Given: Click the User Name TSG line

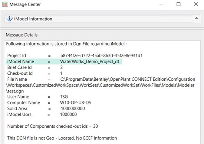Looking at the screenshot, I should coord(37,97).
